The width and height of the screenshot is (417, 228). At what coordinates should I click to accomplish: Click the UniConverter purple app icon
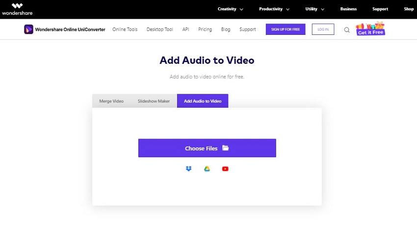click(28, 29)
